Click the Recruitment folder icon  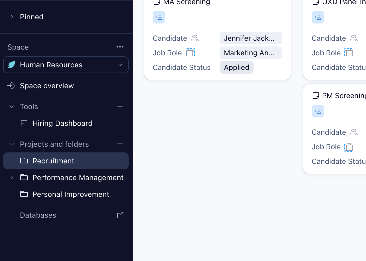click(x=24, y=161)
